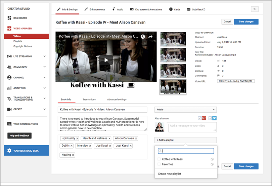The height and width of the screenshot is (186, 272).
Task: Click the Analytics bar chart icon
Action: click(9, 88)
